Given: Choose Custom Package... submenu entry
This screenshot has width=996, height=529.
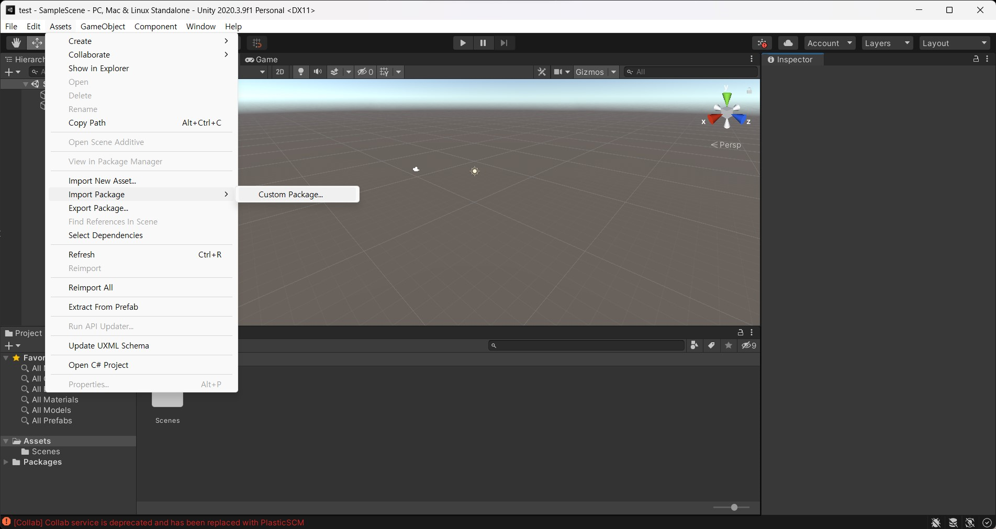Looking at the screenshot, I should (298, 194).
